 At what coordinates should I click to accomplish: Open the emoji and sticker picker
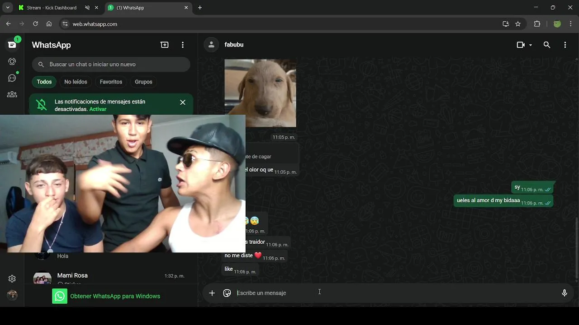coord(227,293)
